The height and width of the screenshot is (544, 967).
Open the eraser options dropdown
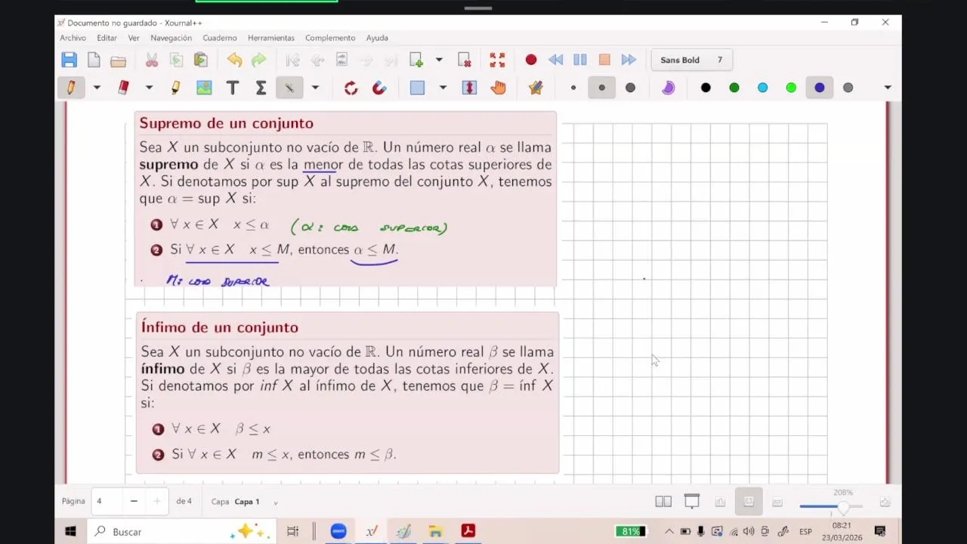click(x=149, y=88)
